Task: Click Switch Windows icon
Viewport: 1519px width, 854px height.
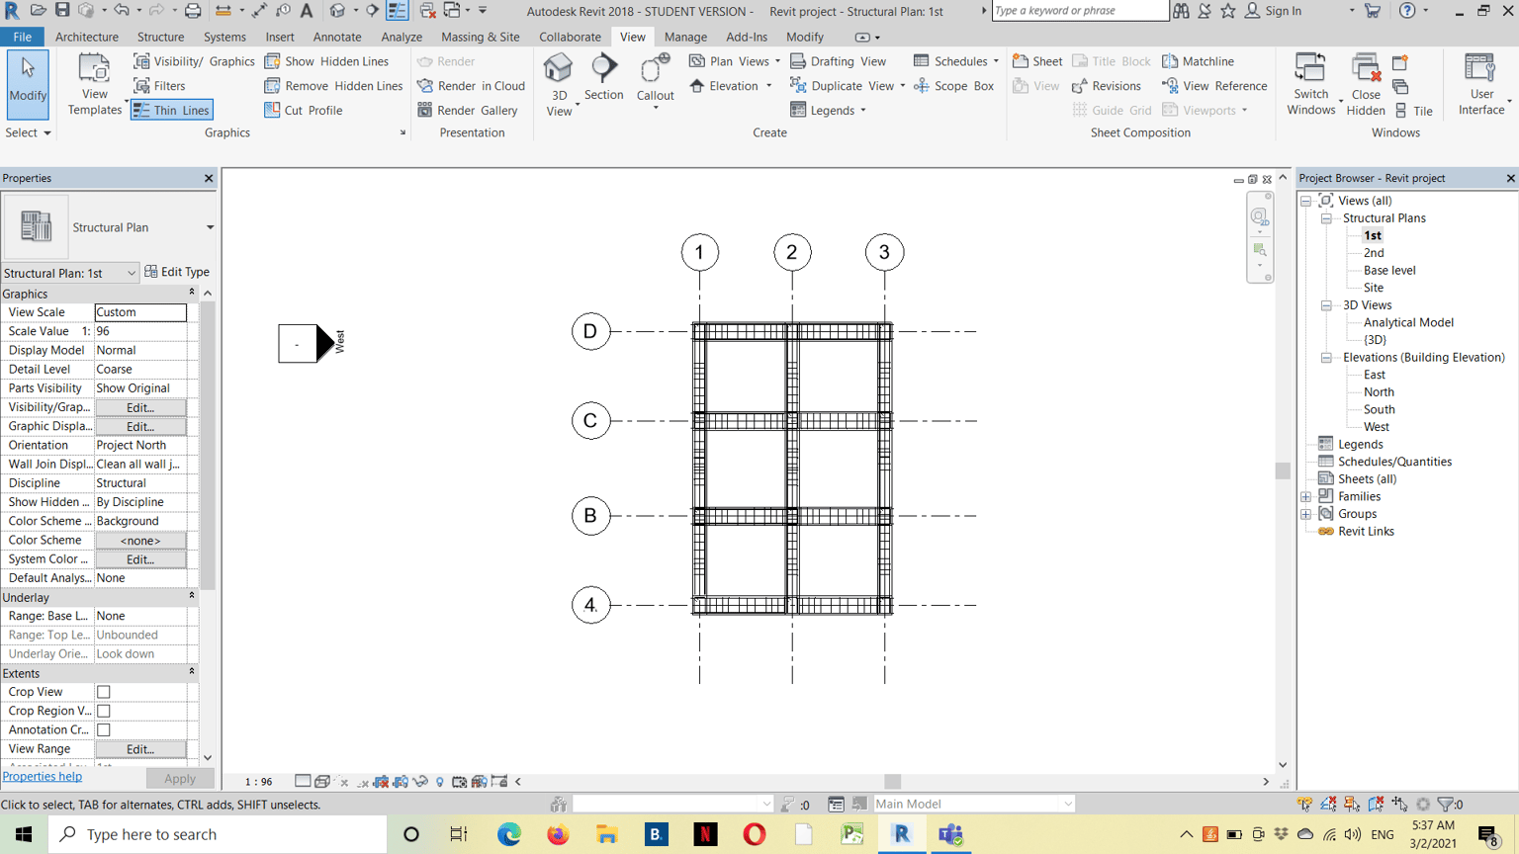Action: coord(1310,68)
